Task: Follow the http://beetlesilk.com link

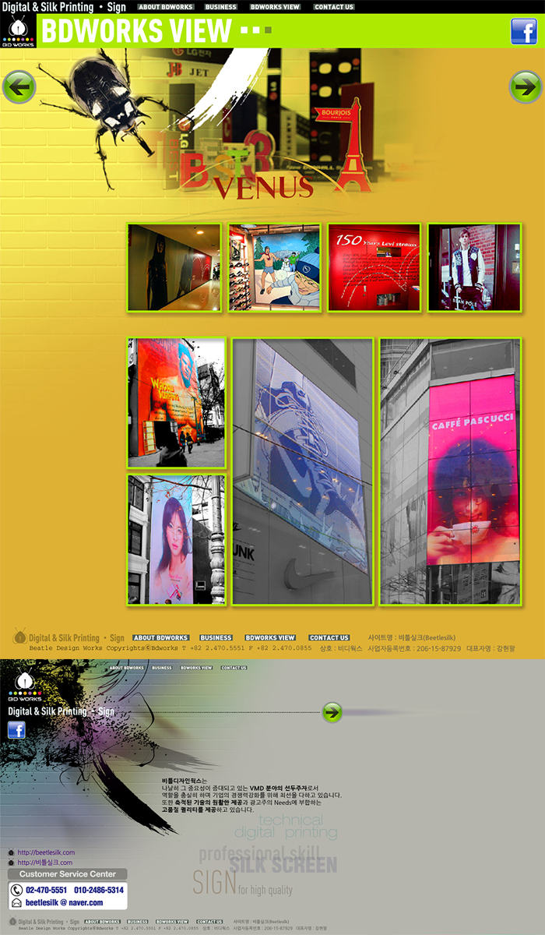Action: point(46,852)
